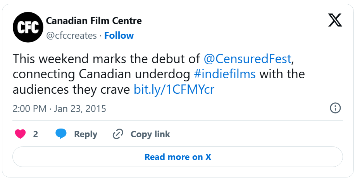
Task: Click the blue reply speech bubble icon
Action: (x=61, y=134)
